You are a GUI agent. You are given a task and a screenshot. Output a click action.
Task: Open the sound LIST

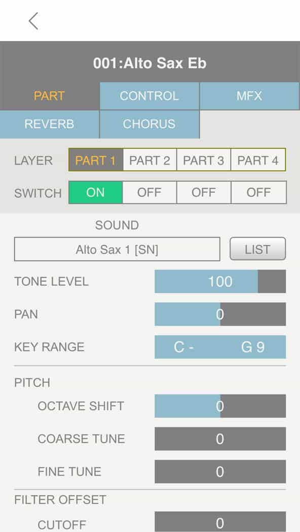[x=257, y=249]
